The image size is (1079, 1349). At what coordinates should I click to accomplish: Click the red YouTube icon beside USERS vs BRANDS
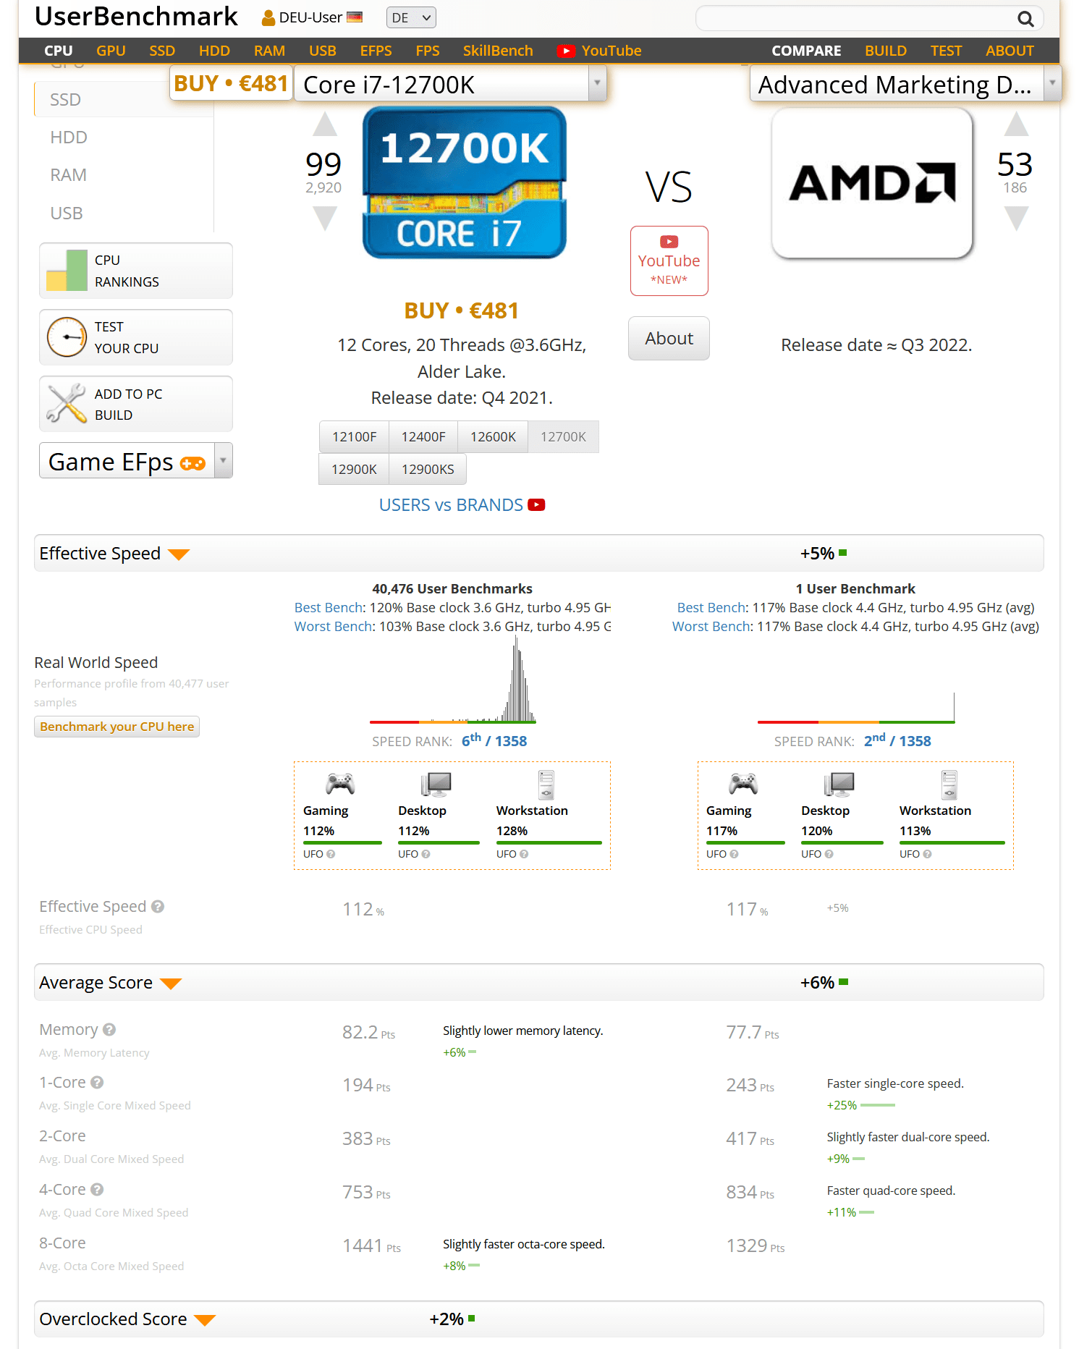(x=536, y=505)
